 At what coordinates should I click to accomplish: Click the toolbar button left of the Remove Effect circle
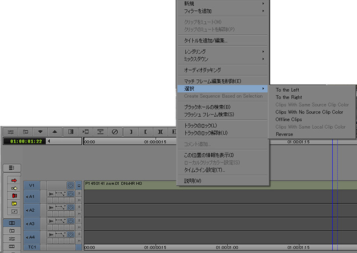pyautogui.click(x=100, y=132)
